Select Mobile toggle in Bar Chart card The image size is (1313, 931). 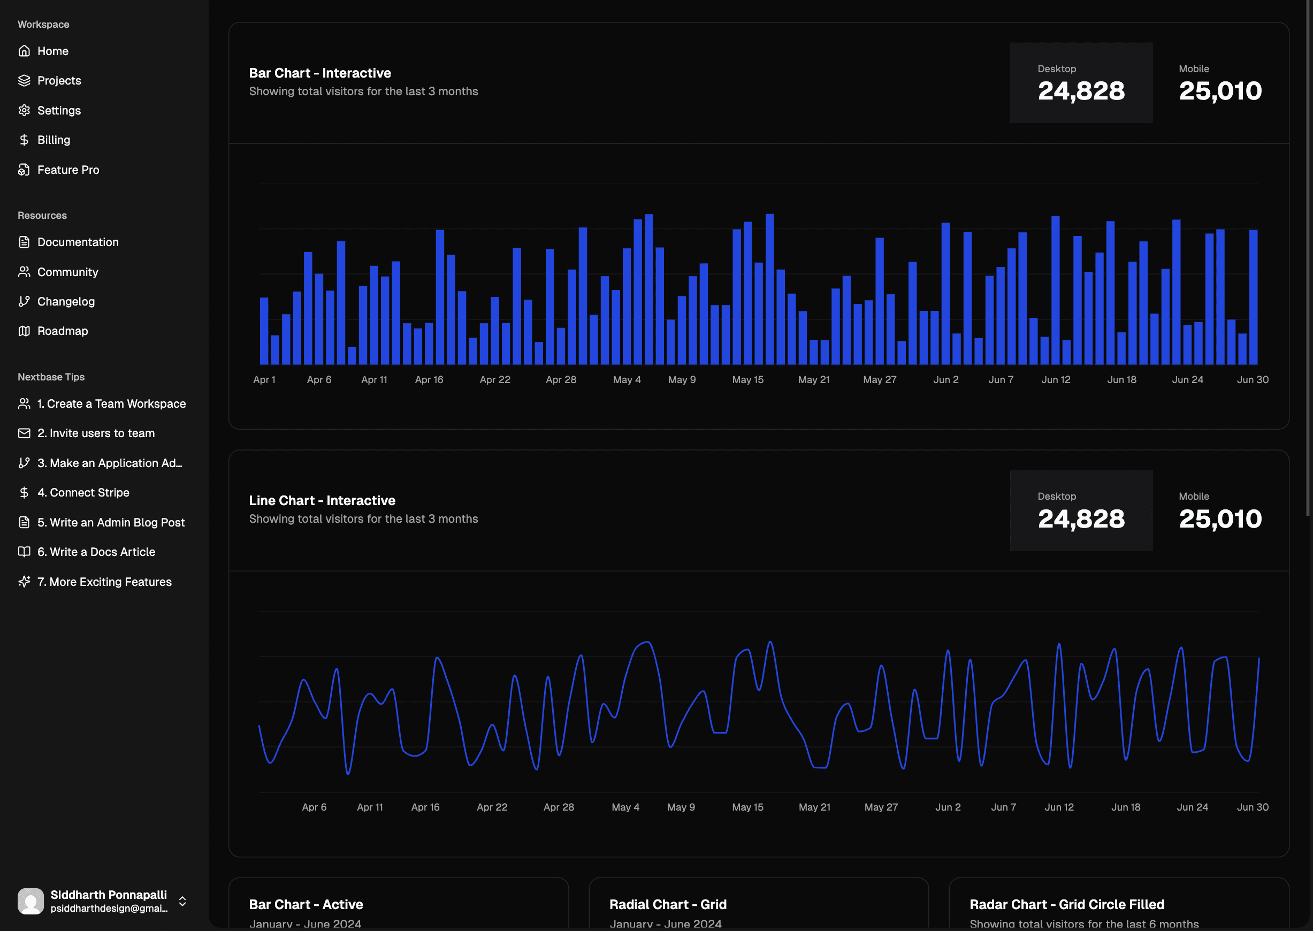[x=1220, y=82]
